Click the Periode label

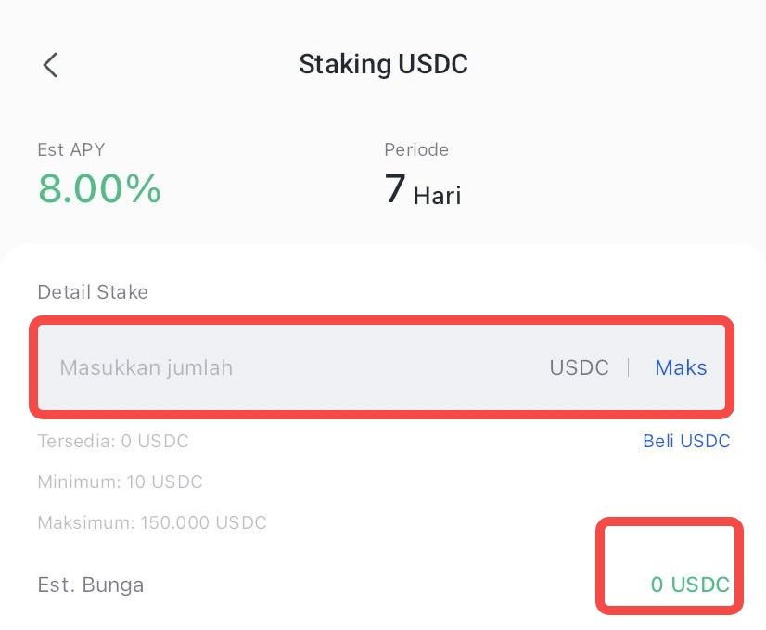[416, 149]
